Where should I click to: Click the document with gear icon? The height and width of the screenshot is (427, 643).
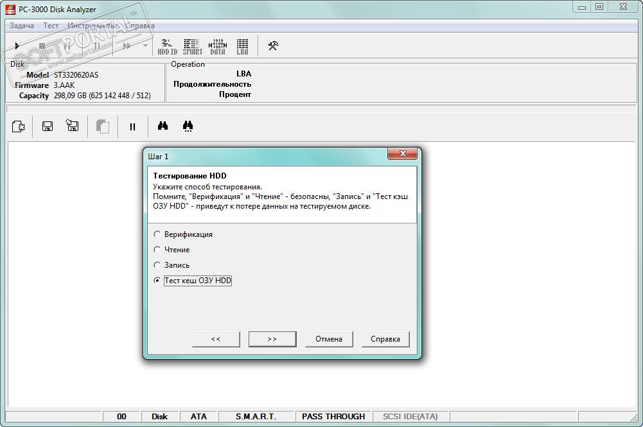[19, 126]
